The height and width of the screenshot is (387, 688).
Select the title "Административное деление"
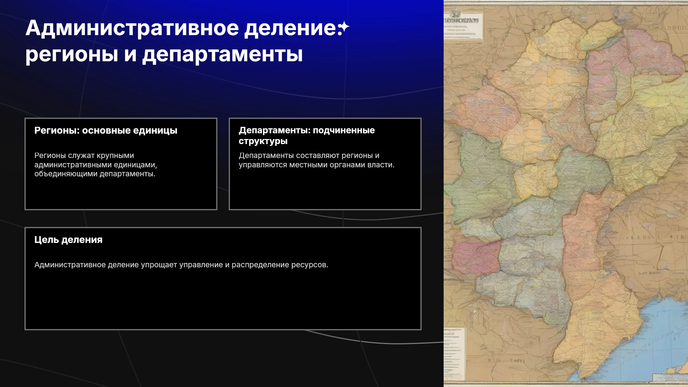181,28
